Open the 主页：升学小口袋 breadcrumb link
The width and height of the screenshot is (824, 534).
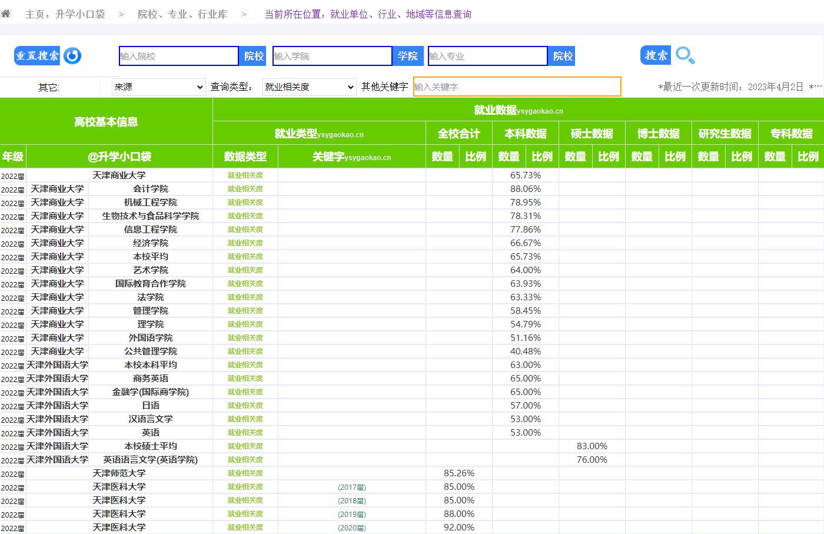click(65, 14)
